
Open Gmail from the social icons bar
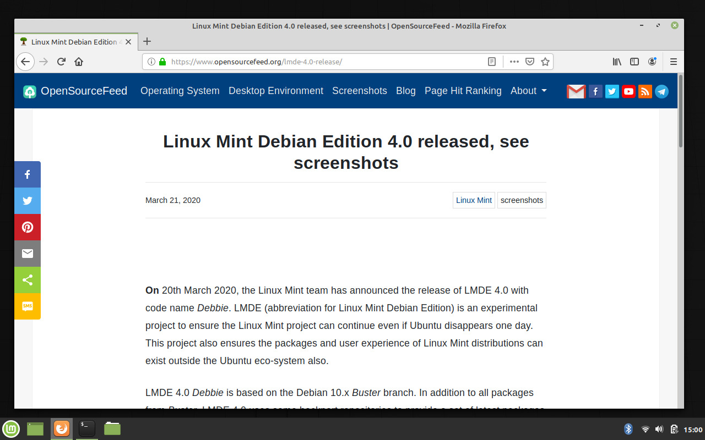coord(576,91)
